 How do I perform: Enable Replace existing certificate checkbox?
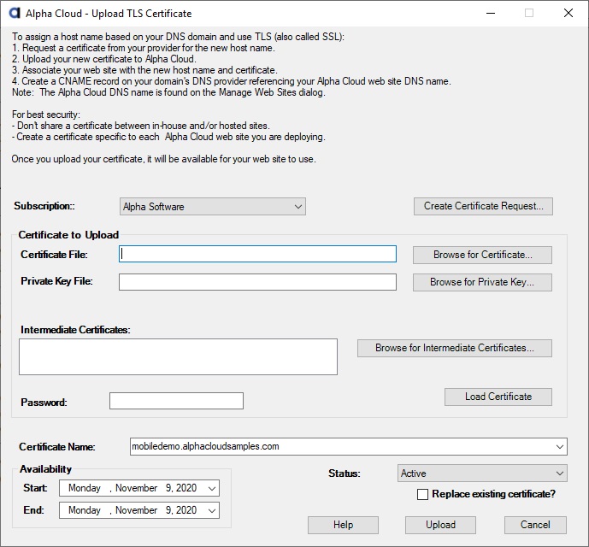[422, 494]
